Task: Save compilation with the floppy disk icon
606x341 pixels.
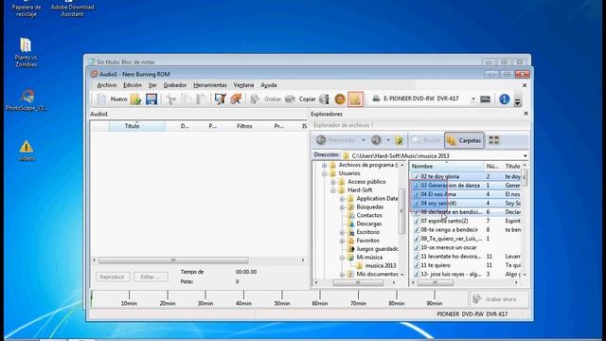Action: point(151,99)
